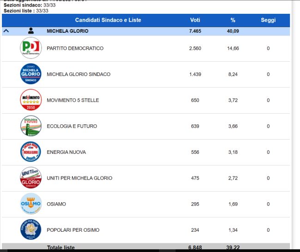Select the PARTITO DEMOCRATICO list name
Viewport: 300px width, 252px height.
click(x=75, y=48)
